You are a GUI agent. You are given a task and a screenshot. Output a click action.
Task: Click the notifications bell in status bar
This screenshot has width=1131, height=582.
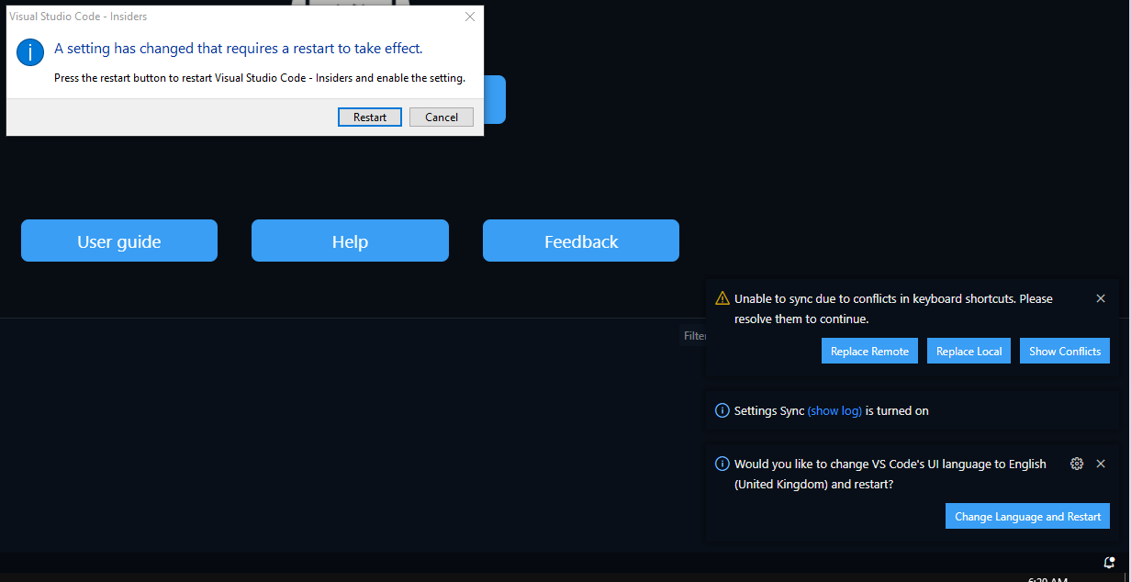pos(1108,562)
